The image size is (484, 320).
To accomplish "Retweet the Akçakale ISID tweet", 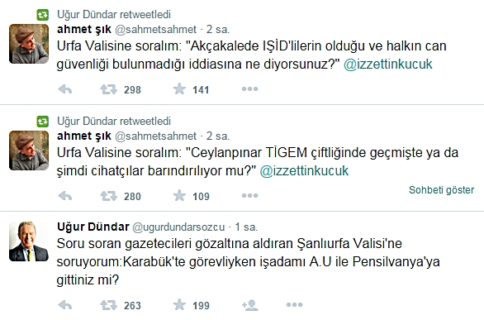I will pos(109,89).
